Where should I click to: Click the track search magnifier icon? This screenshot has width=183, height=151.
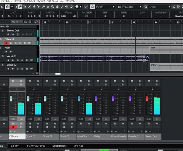(36, 22)
